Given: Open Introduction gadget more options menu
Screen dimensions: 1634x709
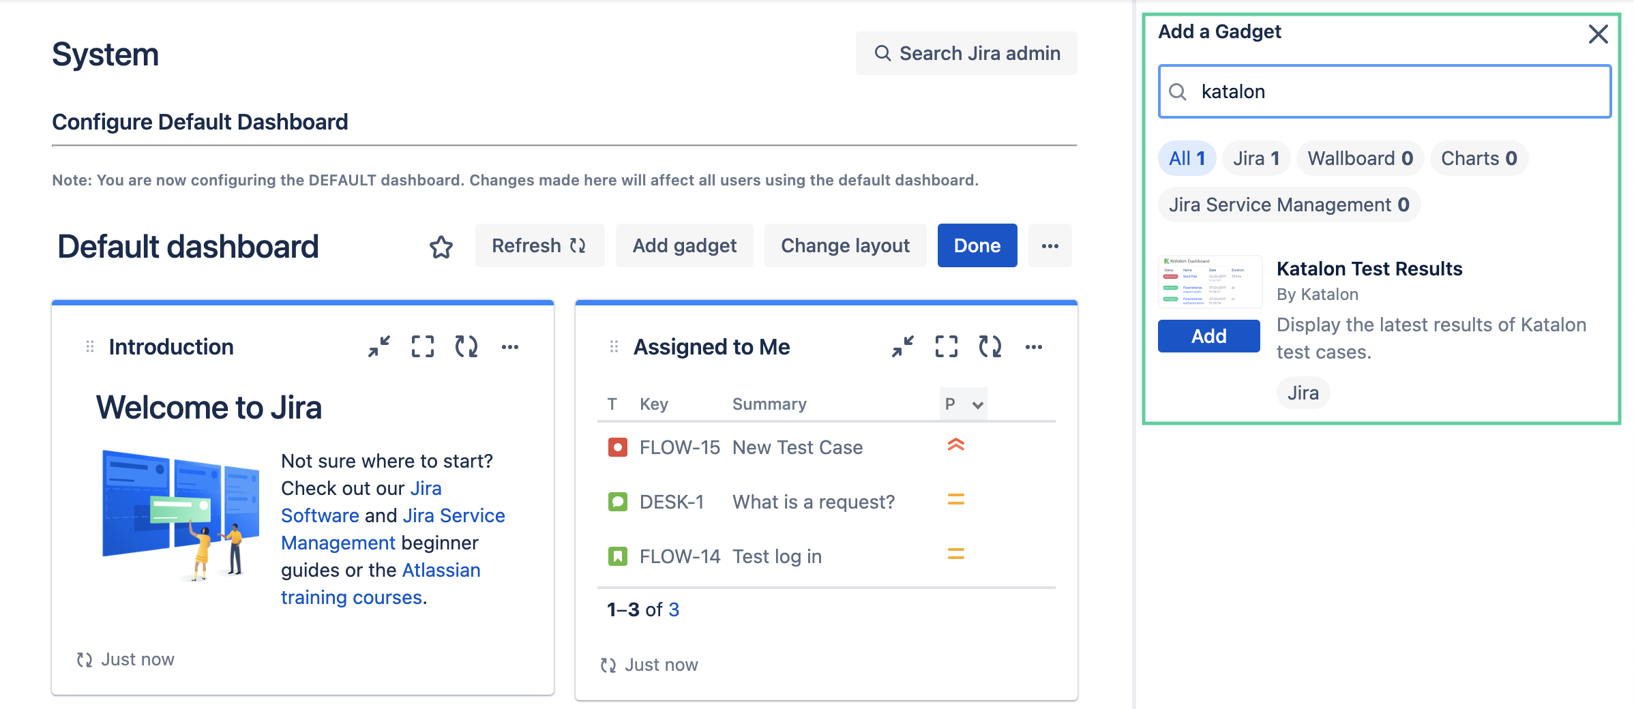Looking at the screenshot, I should tap(510, 347).
